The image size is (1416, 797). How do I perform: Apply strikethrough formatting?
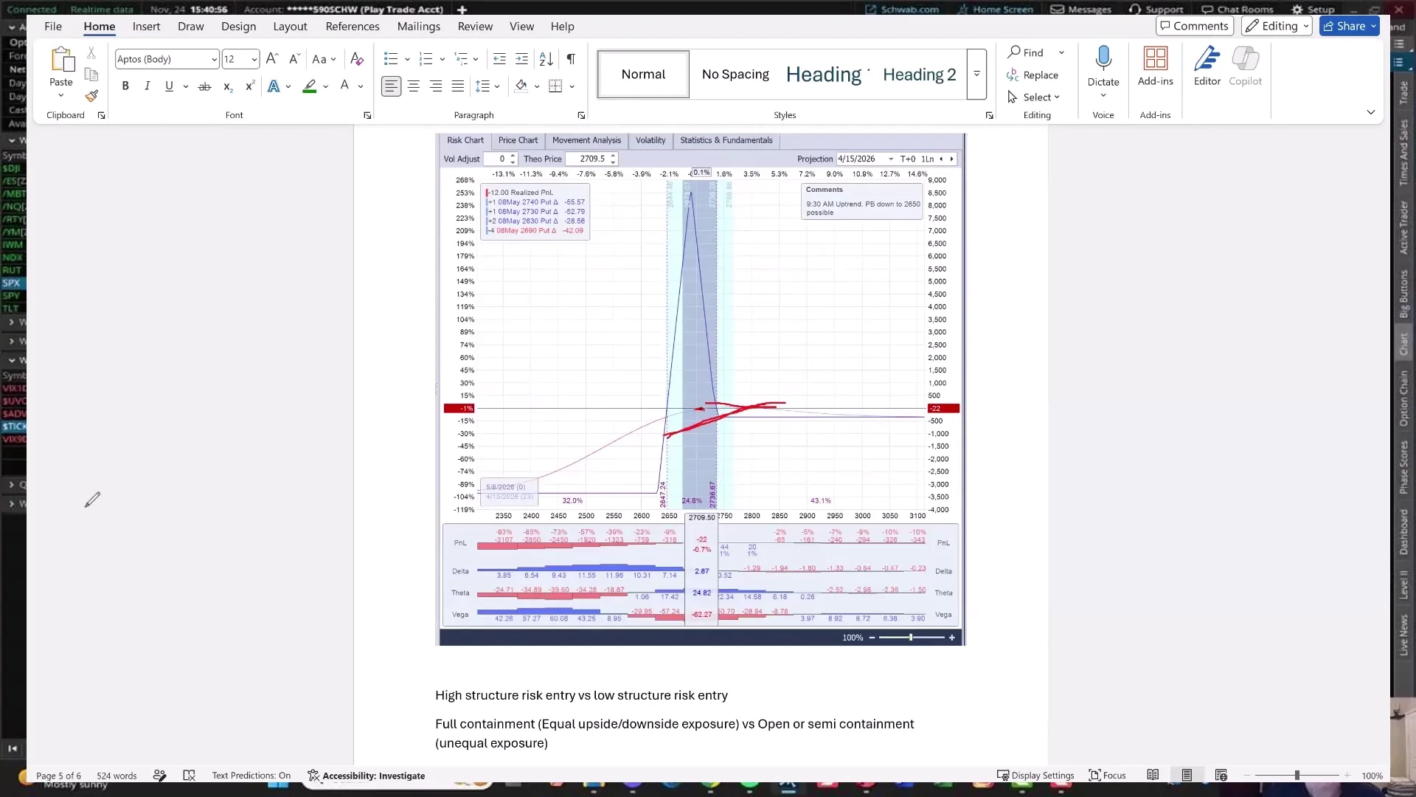pyautogui.click(x=204, y=86)
